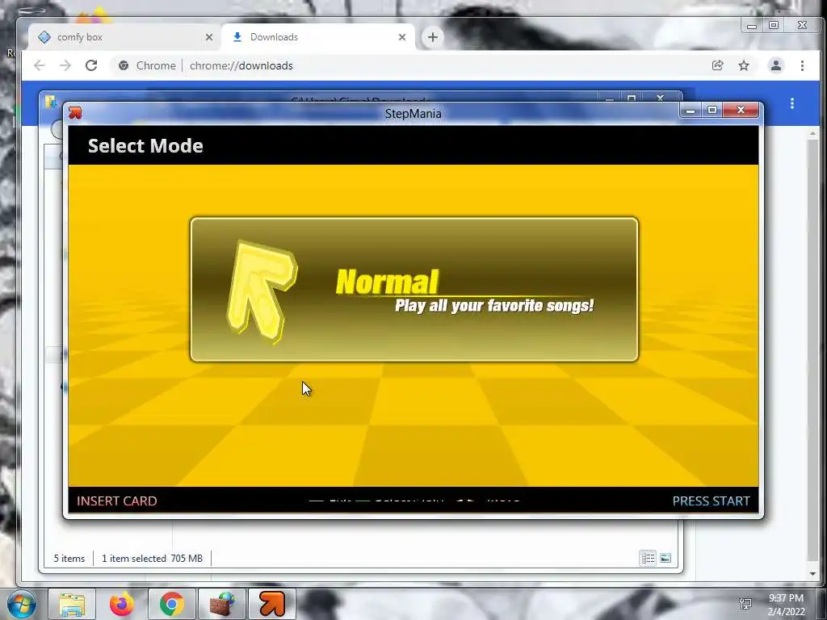The width and height of the screenshot is (827, 620).
Task: Click the network tray icon
Action: 745,604
